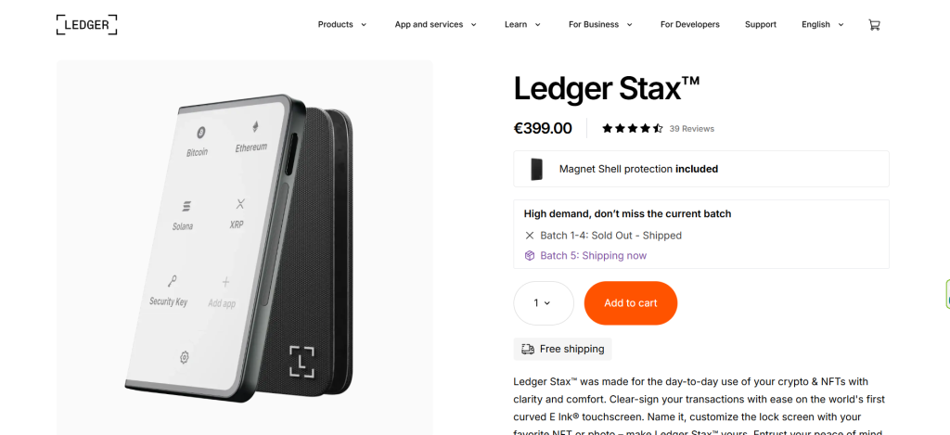Go to For Developers page
Screen dimensions: 950x435
[x=690, y=25]
